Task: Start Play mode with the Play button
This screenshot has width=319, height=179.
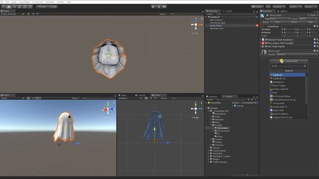Action: point(153,6)
